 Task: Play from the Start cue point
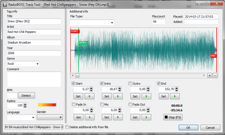[89, 96]
